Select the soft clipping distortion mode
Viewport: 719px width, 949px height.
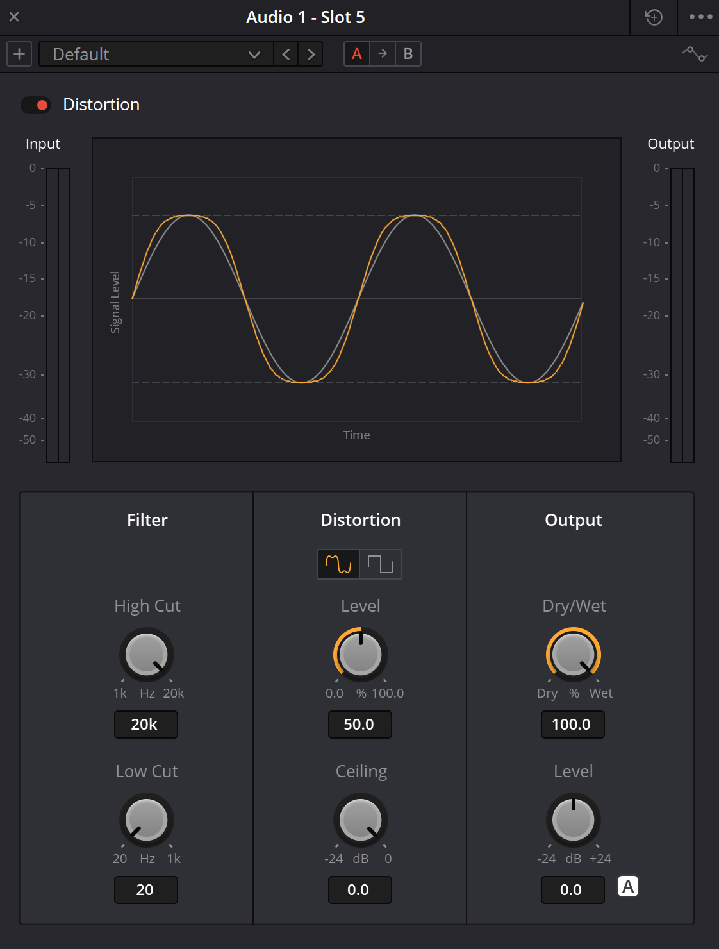click(338, 564)
